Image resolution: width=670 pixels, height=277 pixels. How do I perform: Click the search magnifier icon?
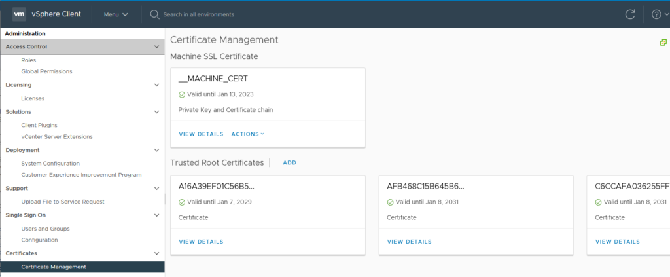click(x=154, y=14)
